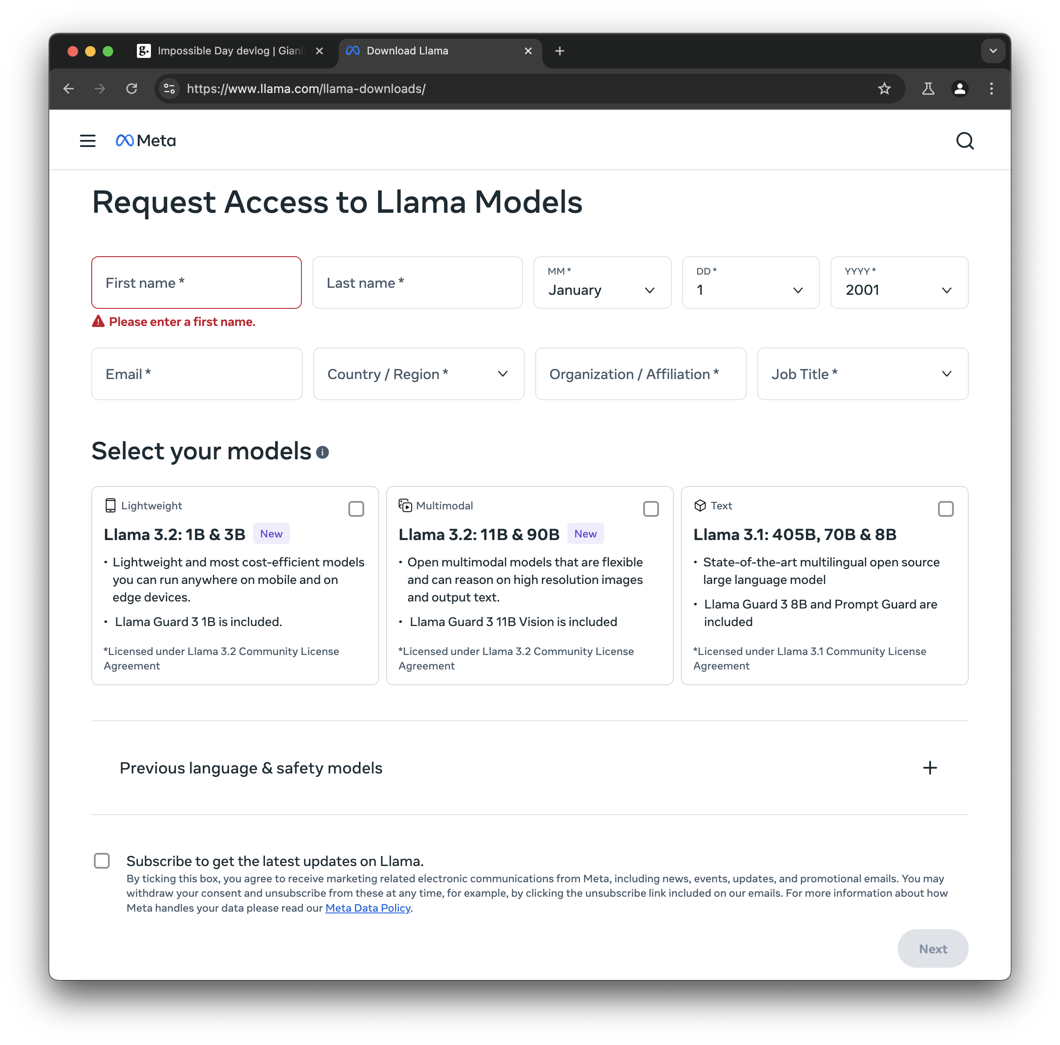This screenshot has height=1045, width=1060.
Task: Open the site search magnifier icon
Action: [965, 141]
